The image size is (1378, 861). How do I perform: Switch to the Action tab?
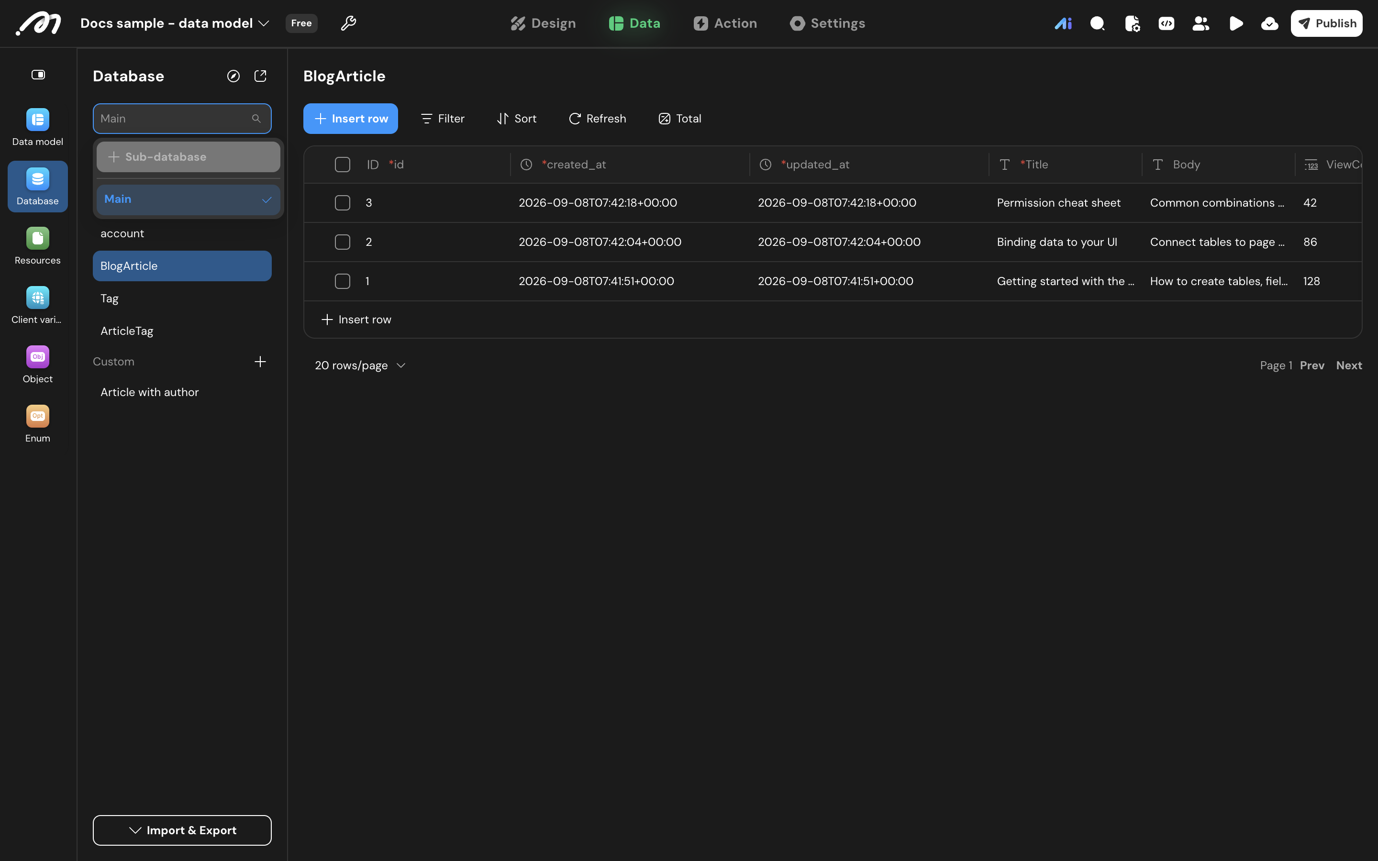click(725, 23)
